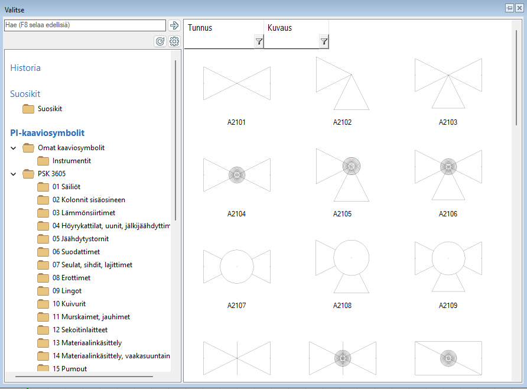Viewport: 527px width, 389px height.
Task: Select the A2104 valve symbol
Action: click(x=236, y=175)
